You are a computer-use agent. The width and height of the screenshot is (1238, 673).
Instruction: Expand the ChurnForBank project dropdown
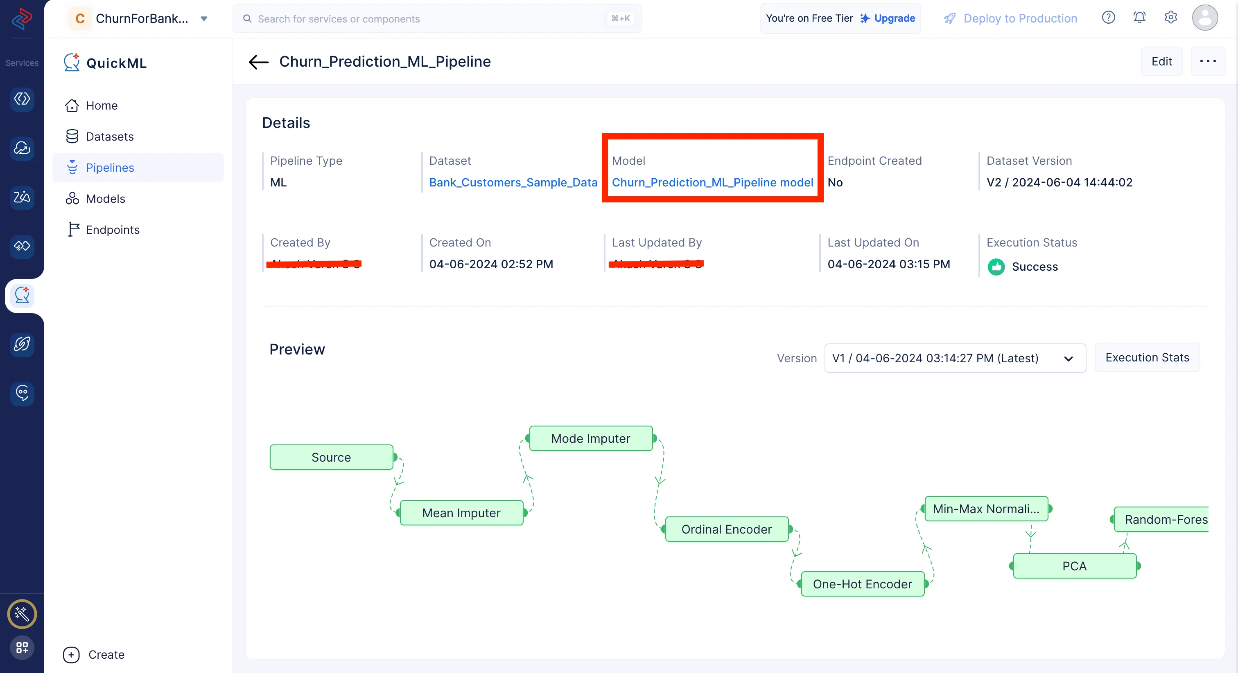point(204,19)
